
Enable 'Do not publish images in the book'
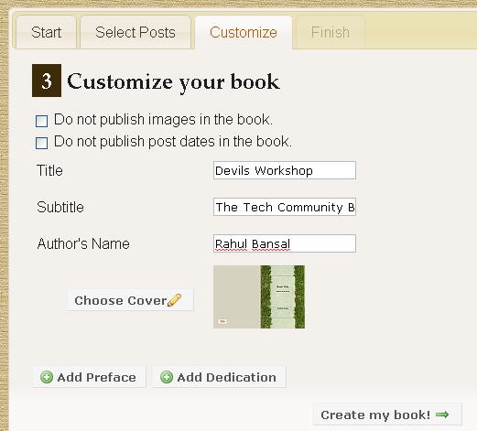[x=41, y=121]
